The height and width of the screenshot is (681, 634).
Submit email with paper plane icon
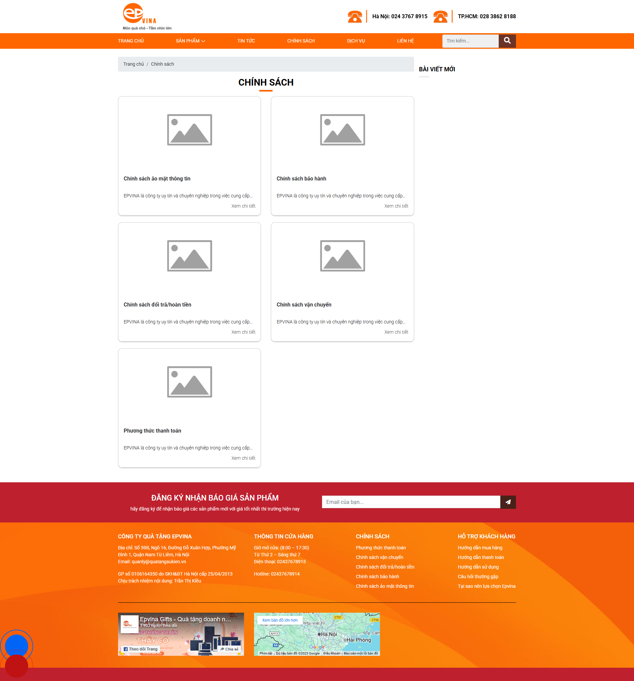point(508,502)
